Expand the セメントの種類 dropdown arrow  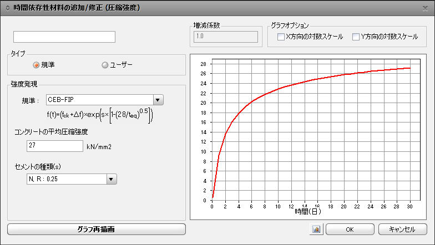[x=112, y=178]
